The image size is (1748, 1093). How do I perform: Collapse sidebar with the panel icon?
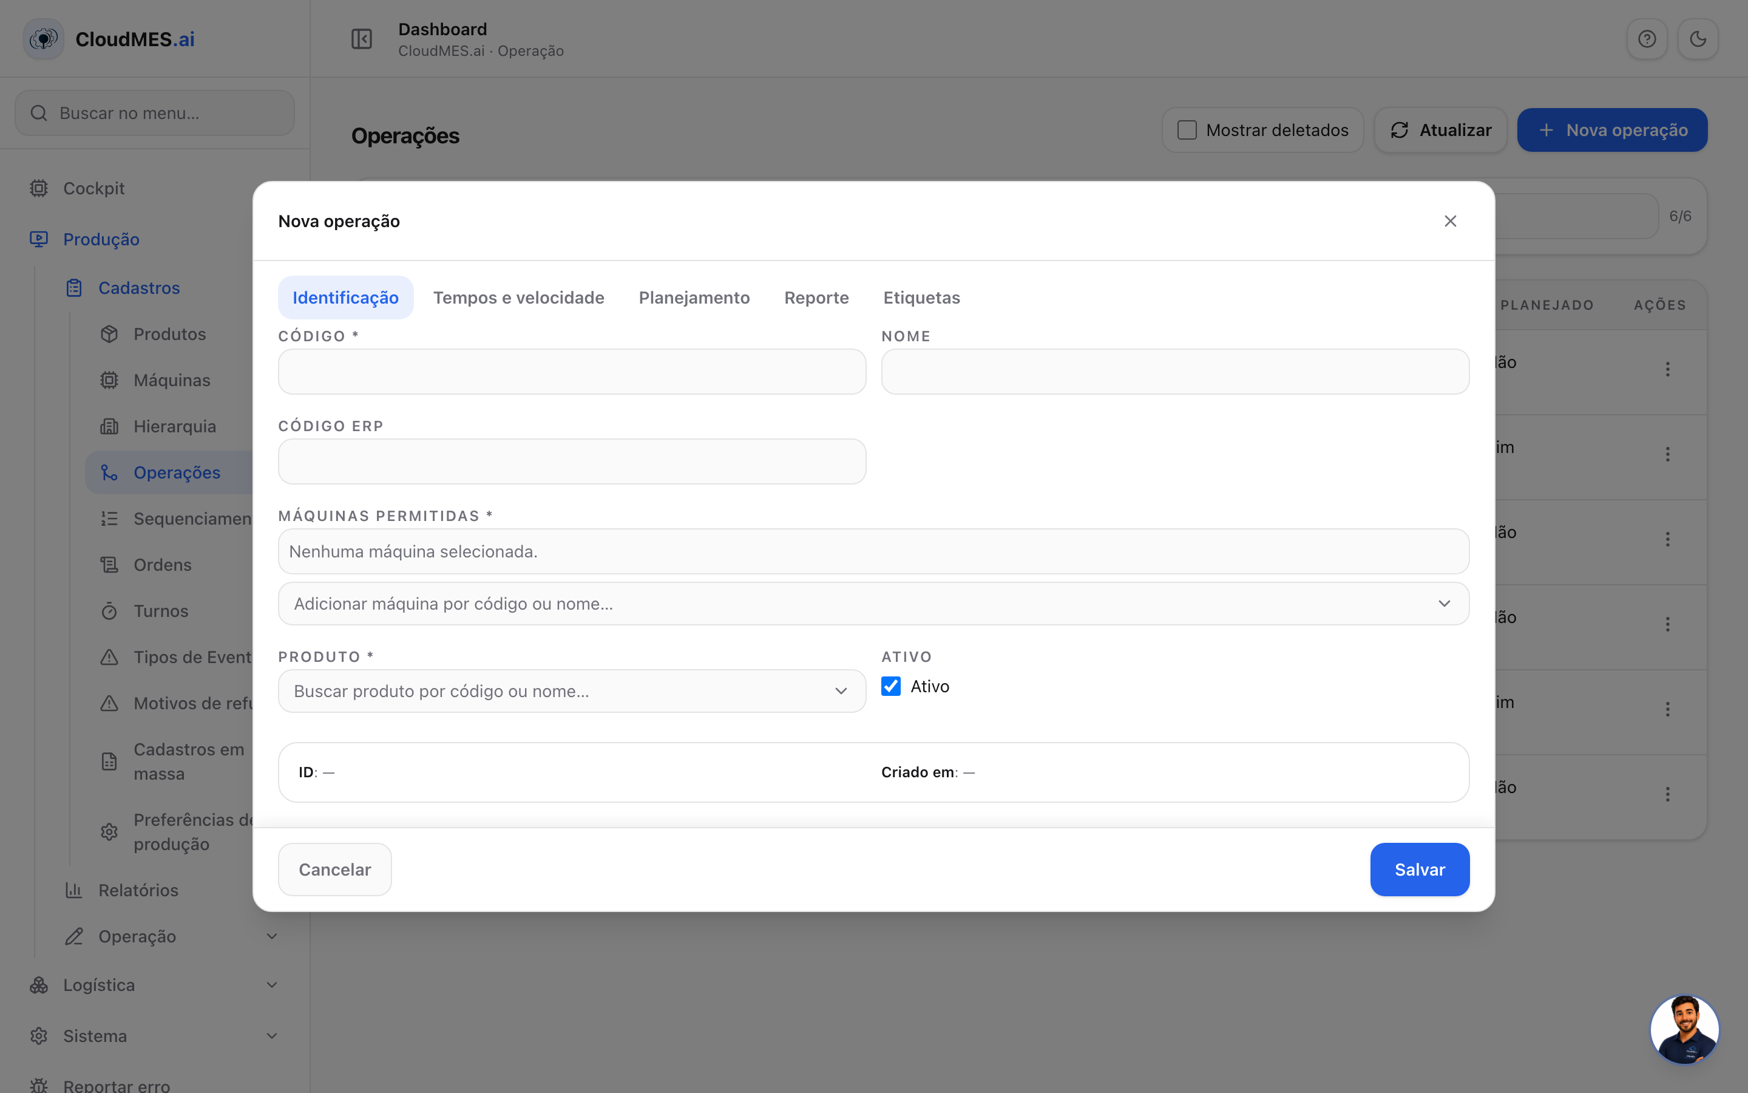[x=362, y=39]
